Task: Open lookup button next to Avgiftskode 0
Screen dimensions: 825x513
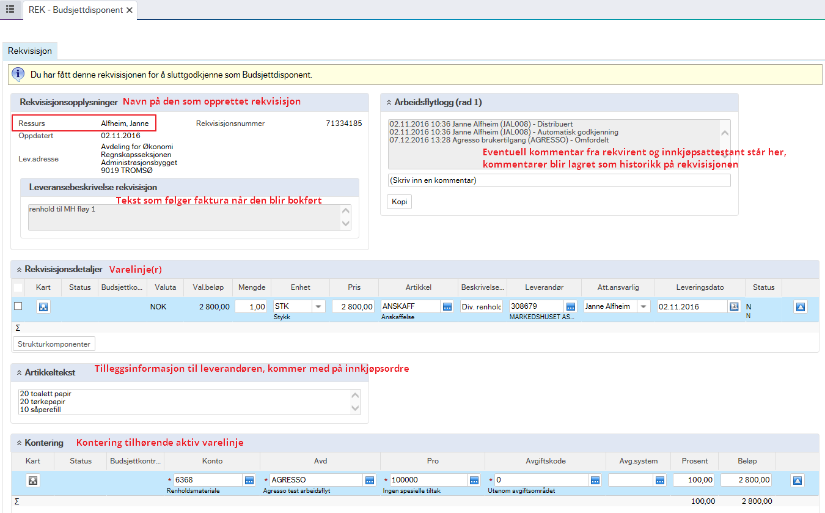Action: coord(595,480)
